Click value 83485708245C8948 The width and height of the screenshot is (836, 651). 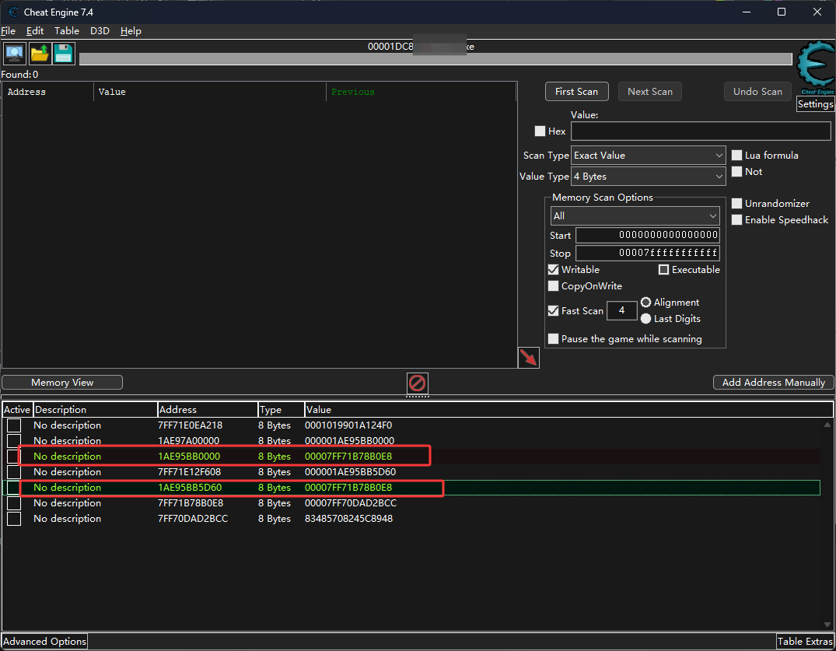(x=348, y=519)
